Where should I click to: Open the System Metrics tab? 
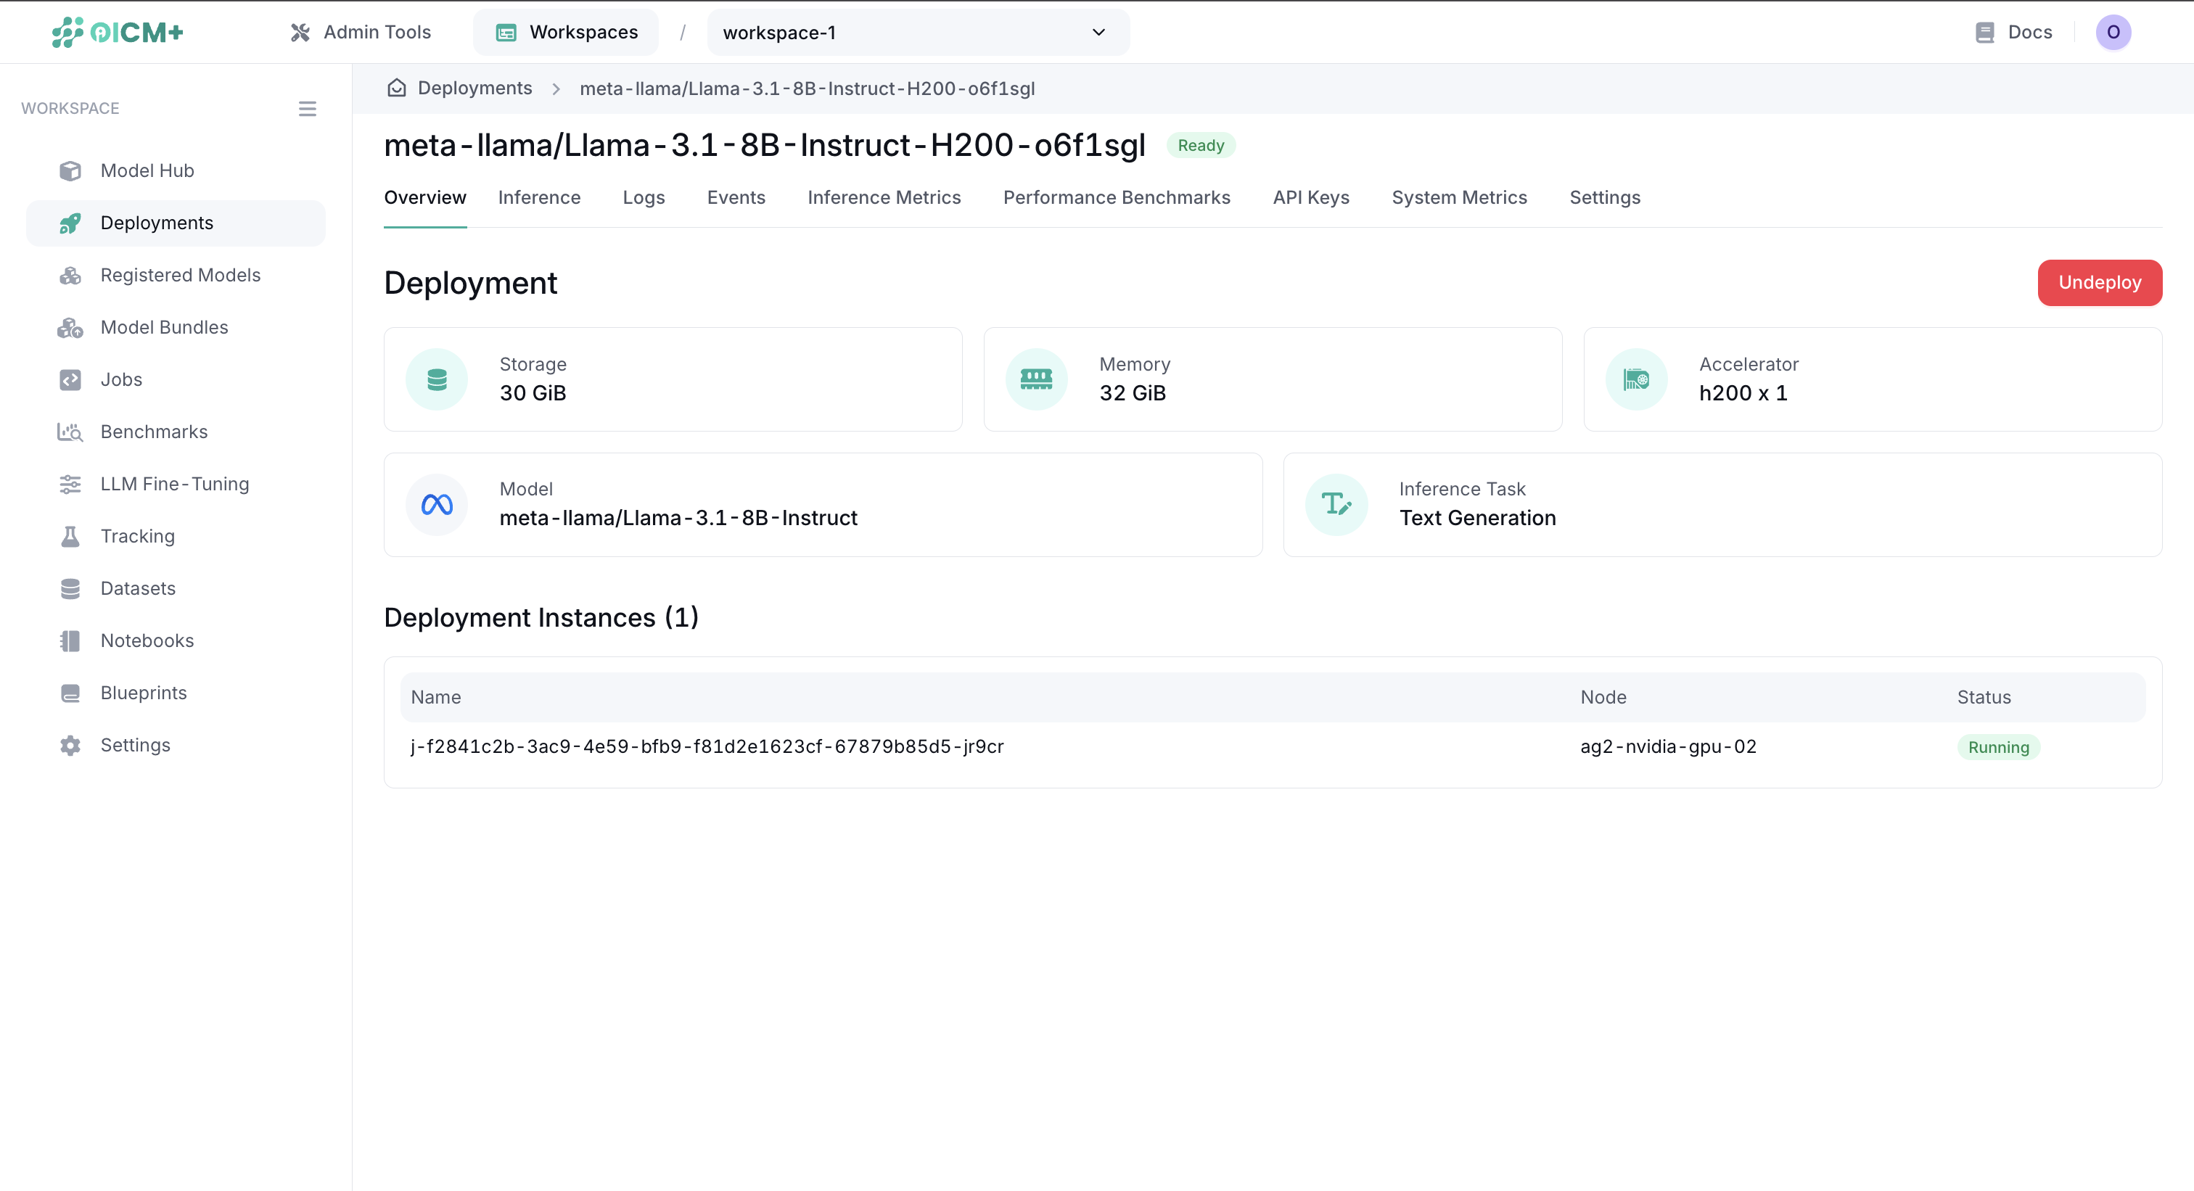(1459, 197)
